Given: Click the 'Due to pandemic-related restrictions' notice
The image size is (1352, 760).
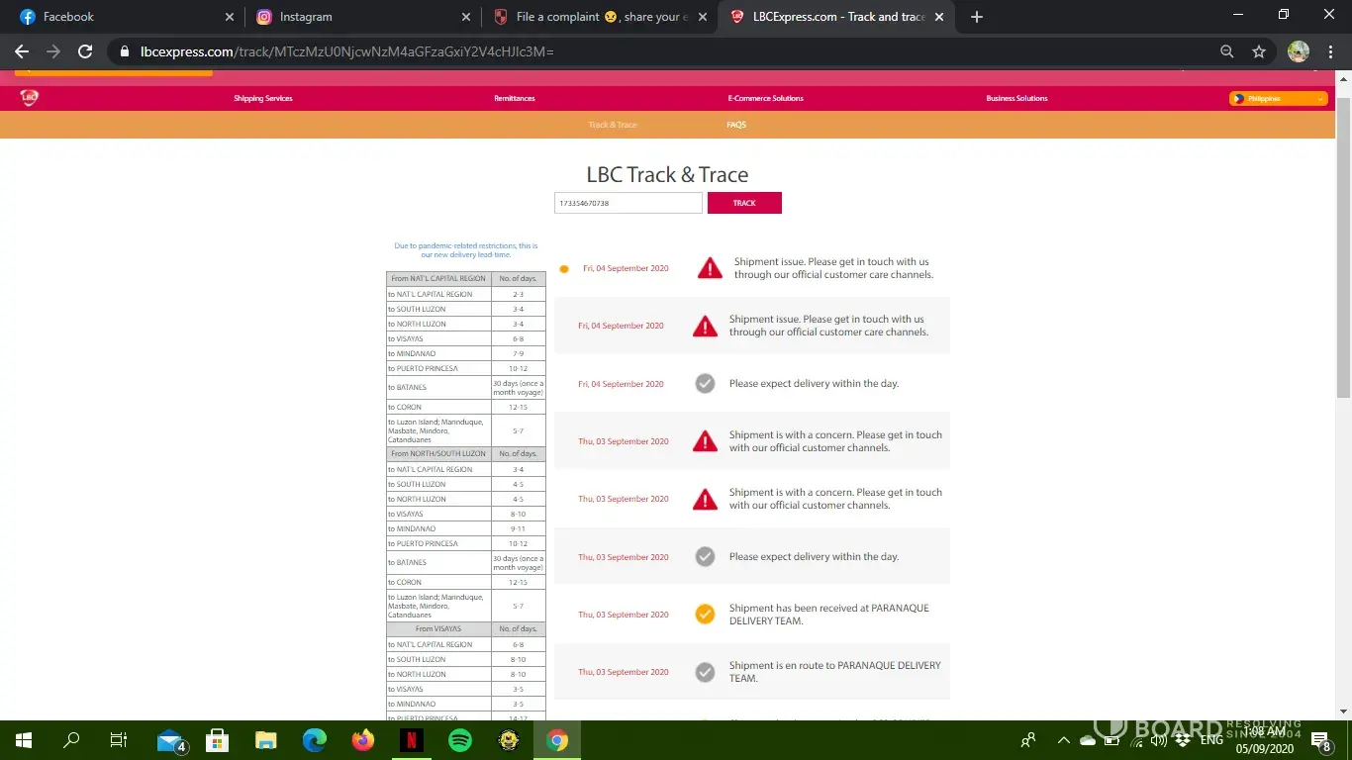Looking at the screenshot, I should pyautogui.click(x=466, y=250).
